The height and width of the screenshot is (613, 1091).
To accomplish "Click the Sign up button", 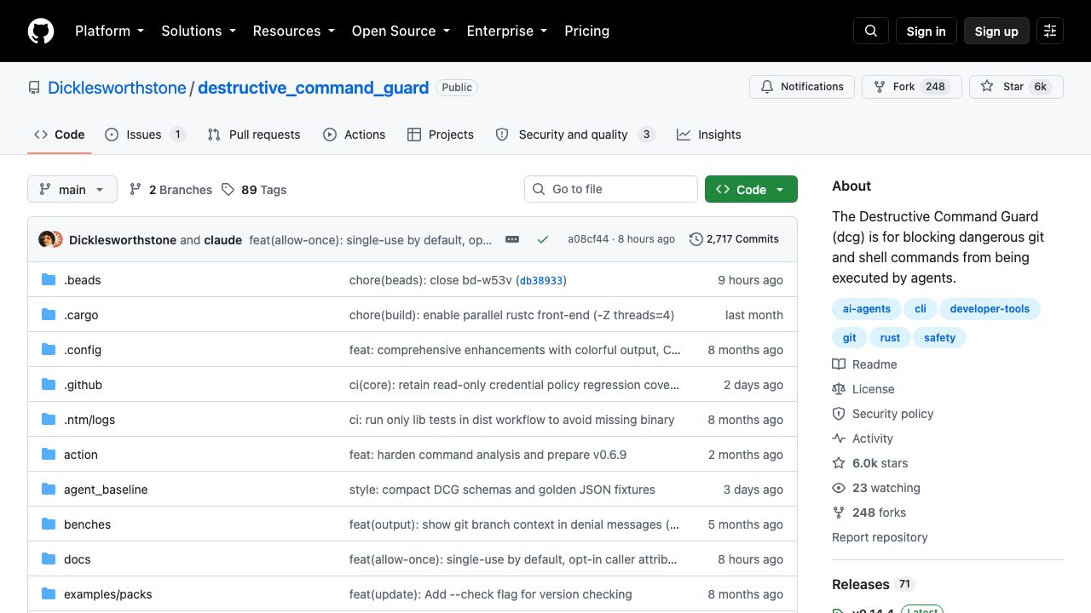I will (x=996, y=31).
